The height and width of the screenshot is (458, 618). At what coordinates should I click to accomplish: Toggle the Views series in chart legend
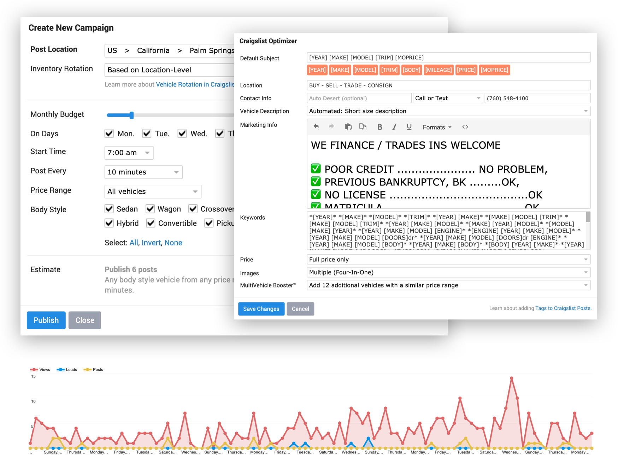[40, 369]
